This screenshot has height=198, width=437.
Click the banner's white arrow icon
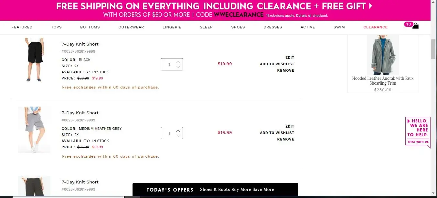click(370, 6)
